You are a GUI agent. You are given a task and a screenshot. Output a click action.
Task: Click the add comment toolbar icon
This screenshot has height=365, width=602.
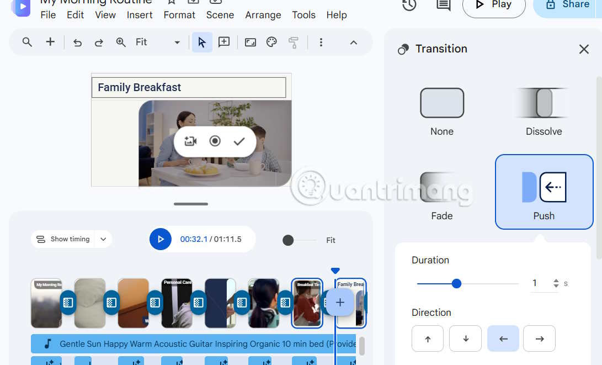click(x=224, y=42)
